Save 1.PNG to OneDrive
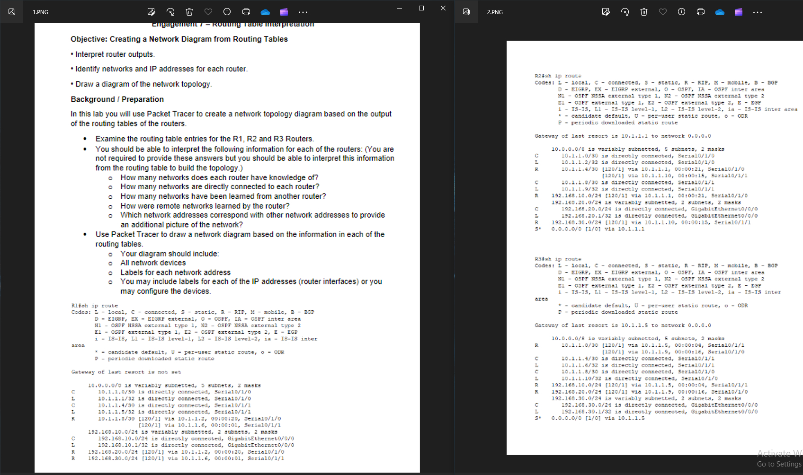The height and width of the screenshot is (475, 803). click(265, 12)
